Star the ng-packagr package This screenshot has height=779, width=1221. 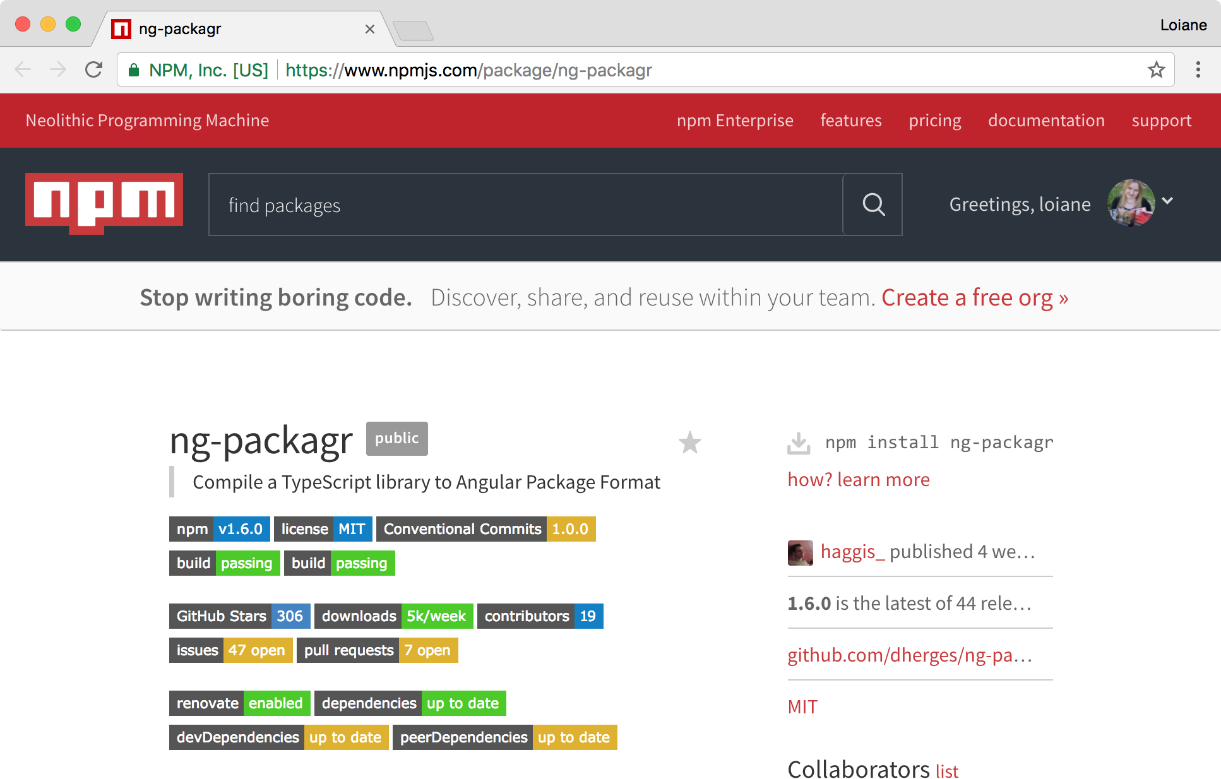tap(689, 443)
